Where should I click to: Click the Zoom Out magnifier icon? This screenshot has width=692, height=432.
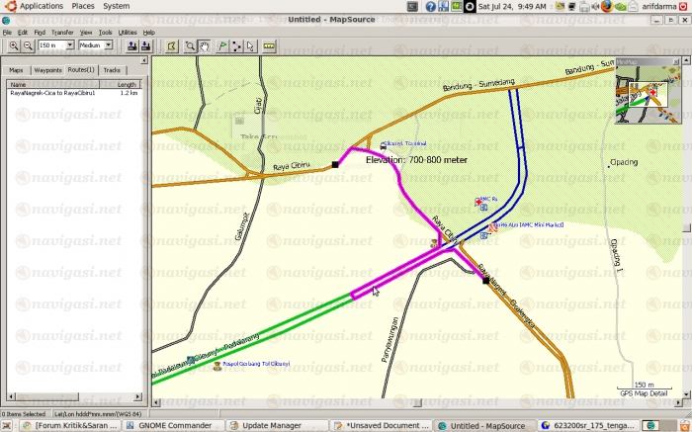29,45
